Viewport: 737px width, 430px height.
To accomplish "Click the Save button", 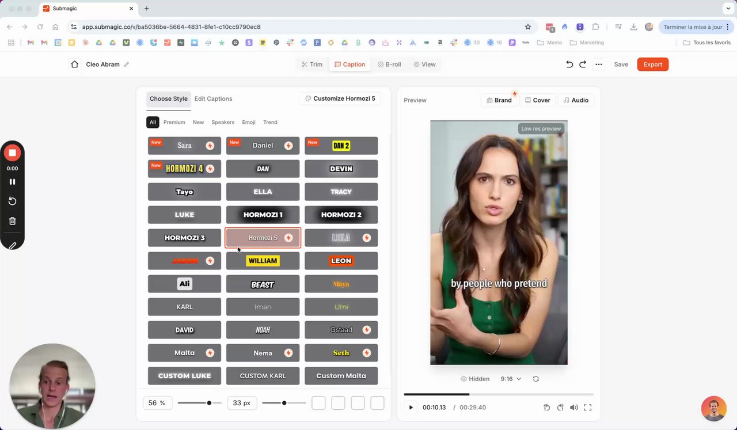I will (x=621, y=64).
